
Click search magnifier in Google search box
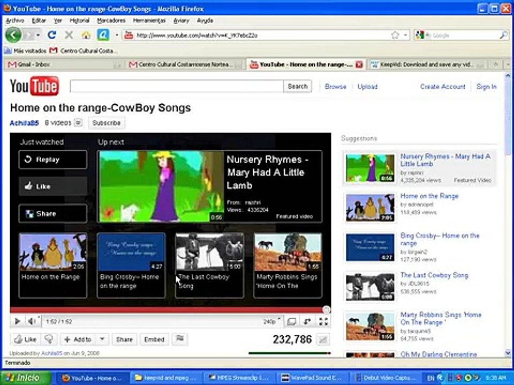503,35
